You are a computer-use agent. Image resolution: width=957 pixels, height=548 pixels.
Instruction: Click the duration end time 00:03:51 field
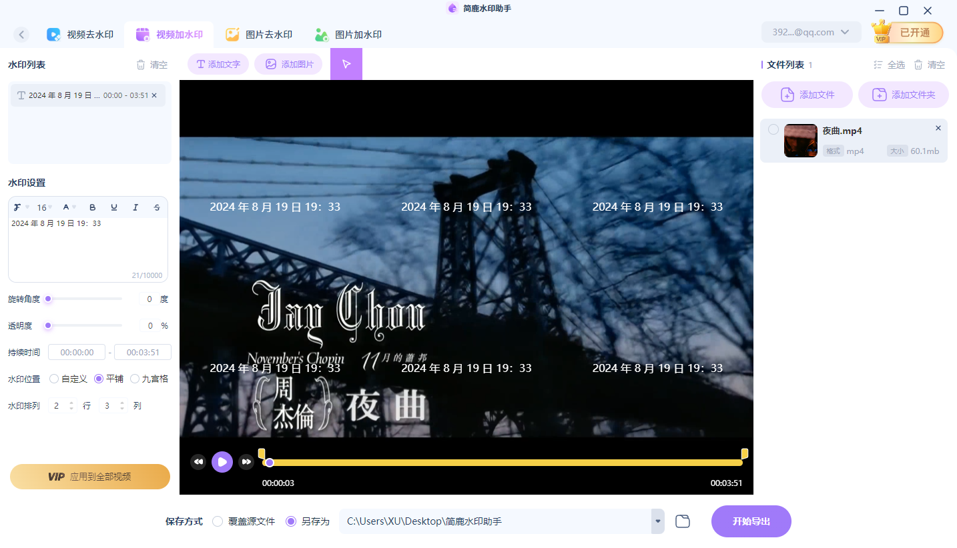click(x=143, y=352)
